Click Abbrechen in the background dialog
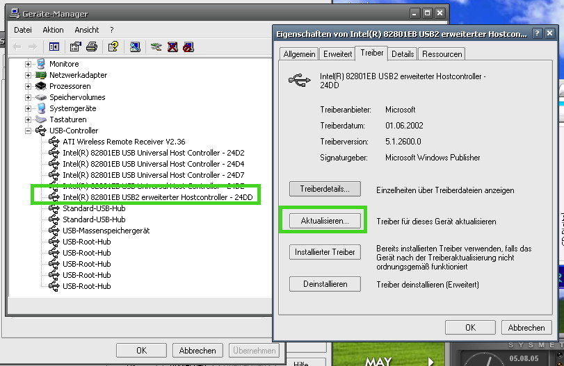 point(198,351)
